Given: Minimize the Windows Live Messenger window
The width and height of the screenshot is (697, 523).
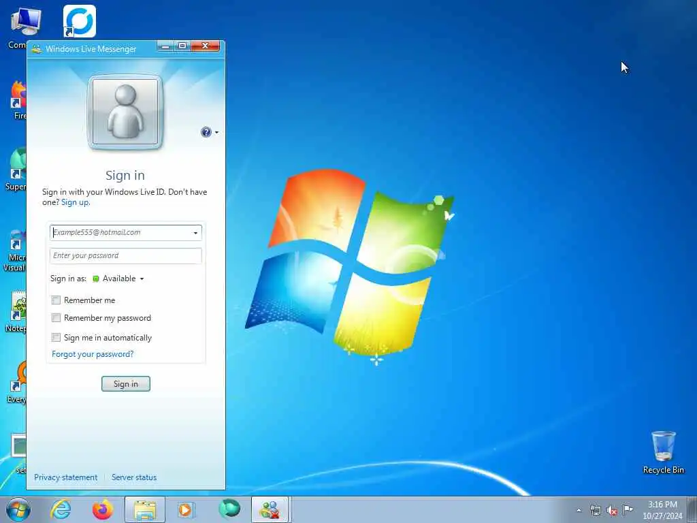Looking at the screenshot, I should tap(165, 46).
